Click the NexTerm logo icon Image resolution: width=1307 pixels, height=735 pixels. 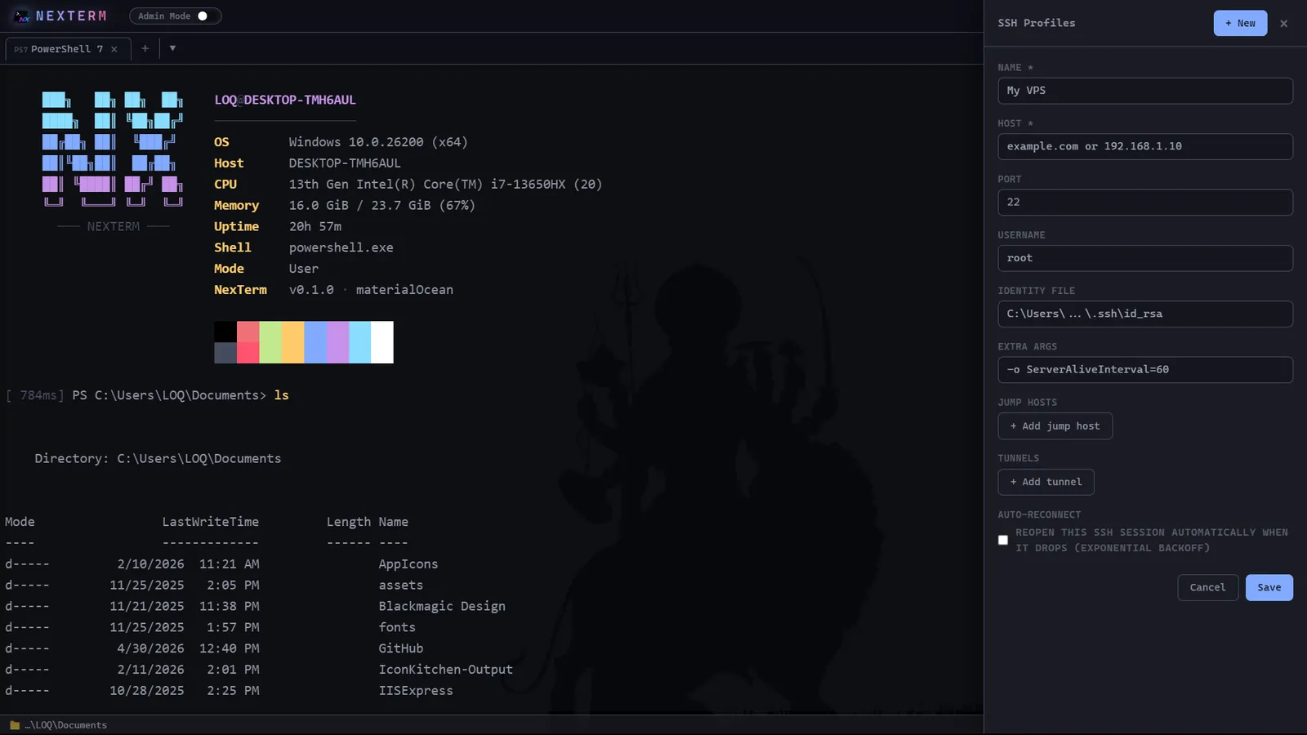coord(22,16)
